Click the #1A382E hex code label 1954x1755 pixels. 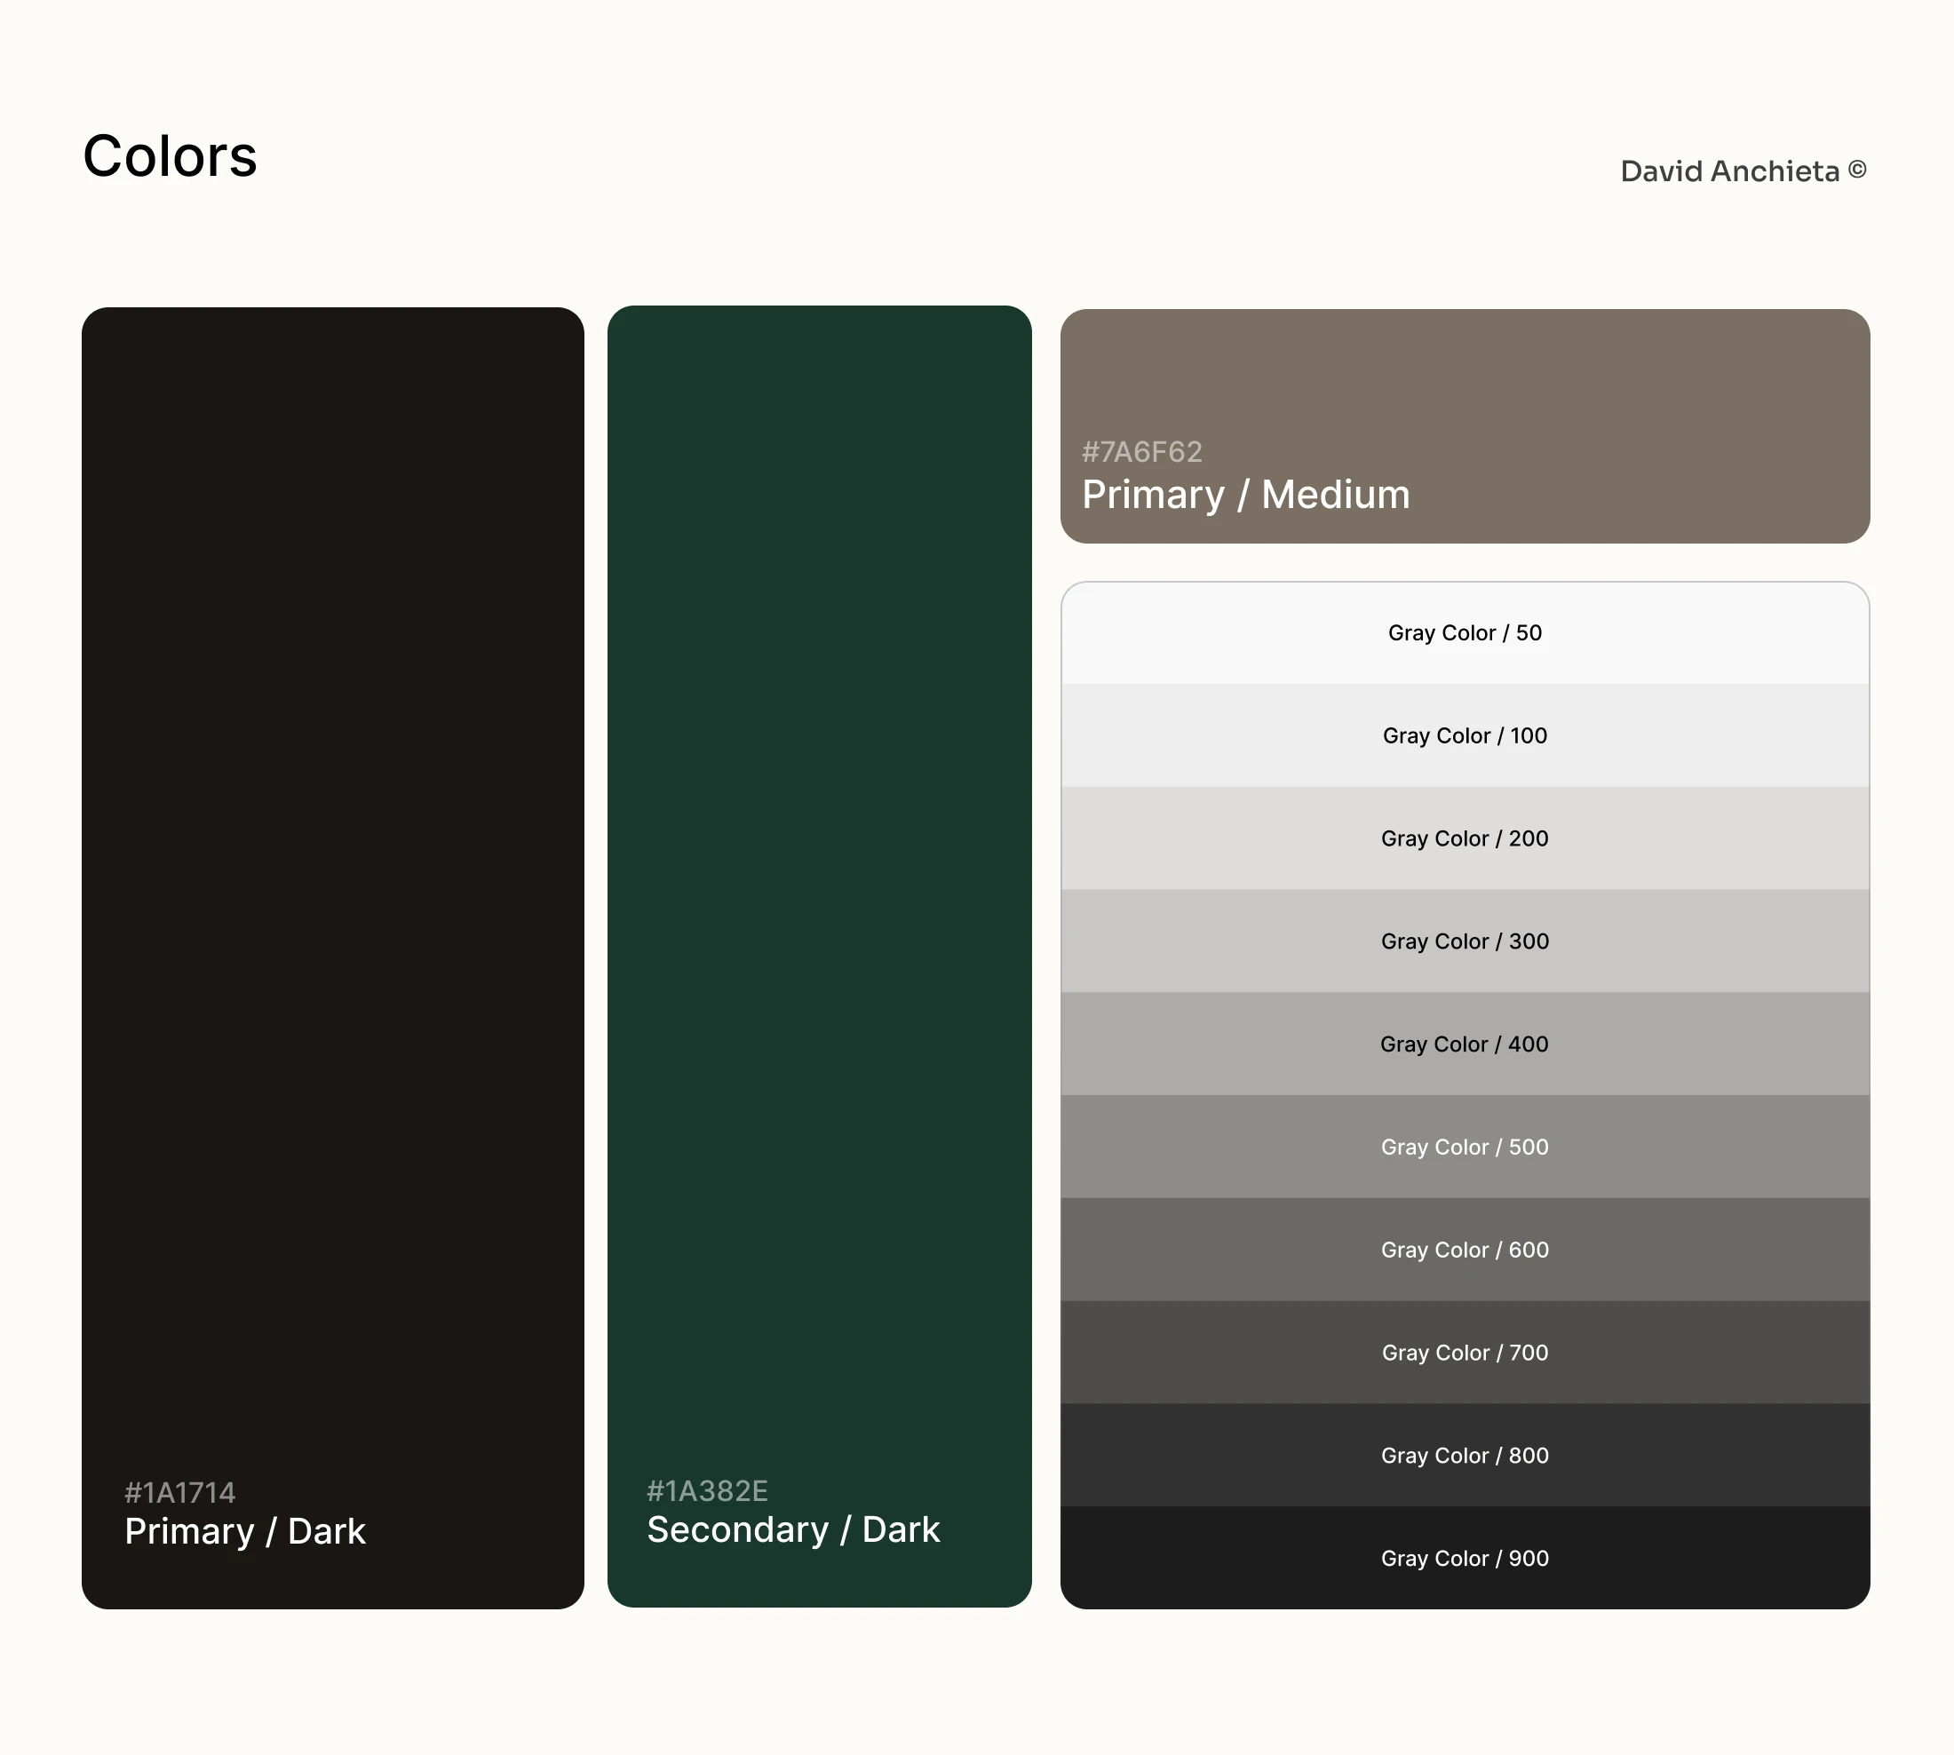pos(707,1491)
